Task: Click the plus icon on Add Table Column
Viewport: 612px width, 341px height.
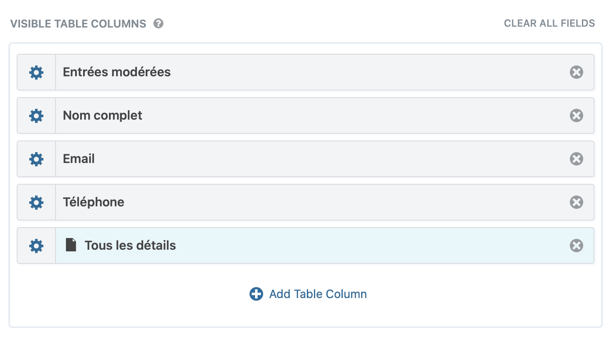Action: click(x=255, y=294)
